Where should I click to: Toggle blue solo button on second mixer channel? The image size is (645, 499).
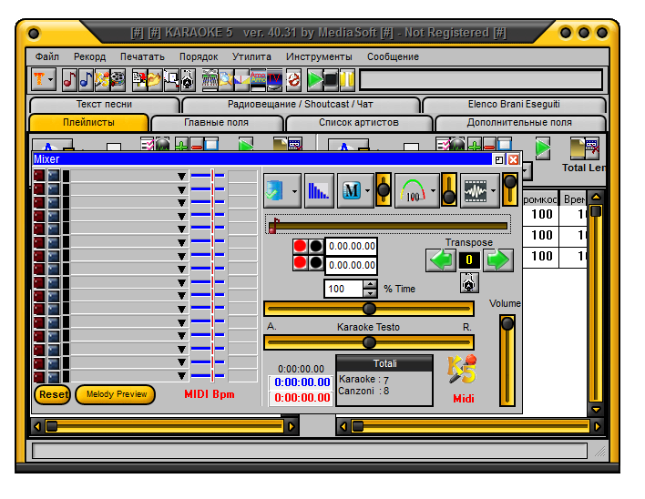pyautogui.click(x=54, y=189)
